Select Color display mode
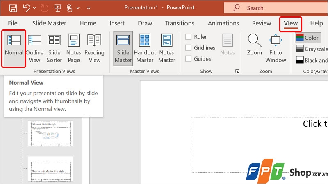Viewport: 328px width, 184px height. (308, 38)
